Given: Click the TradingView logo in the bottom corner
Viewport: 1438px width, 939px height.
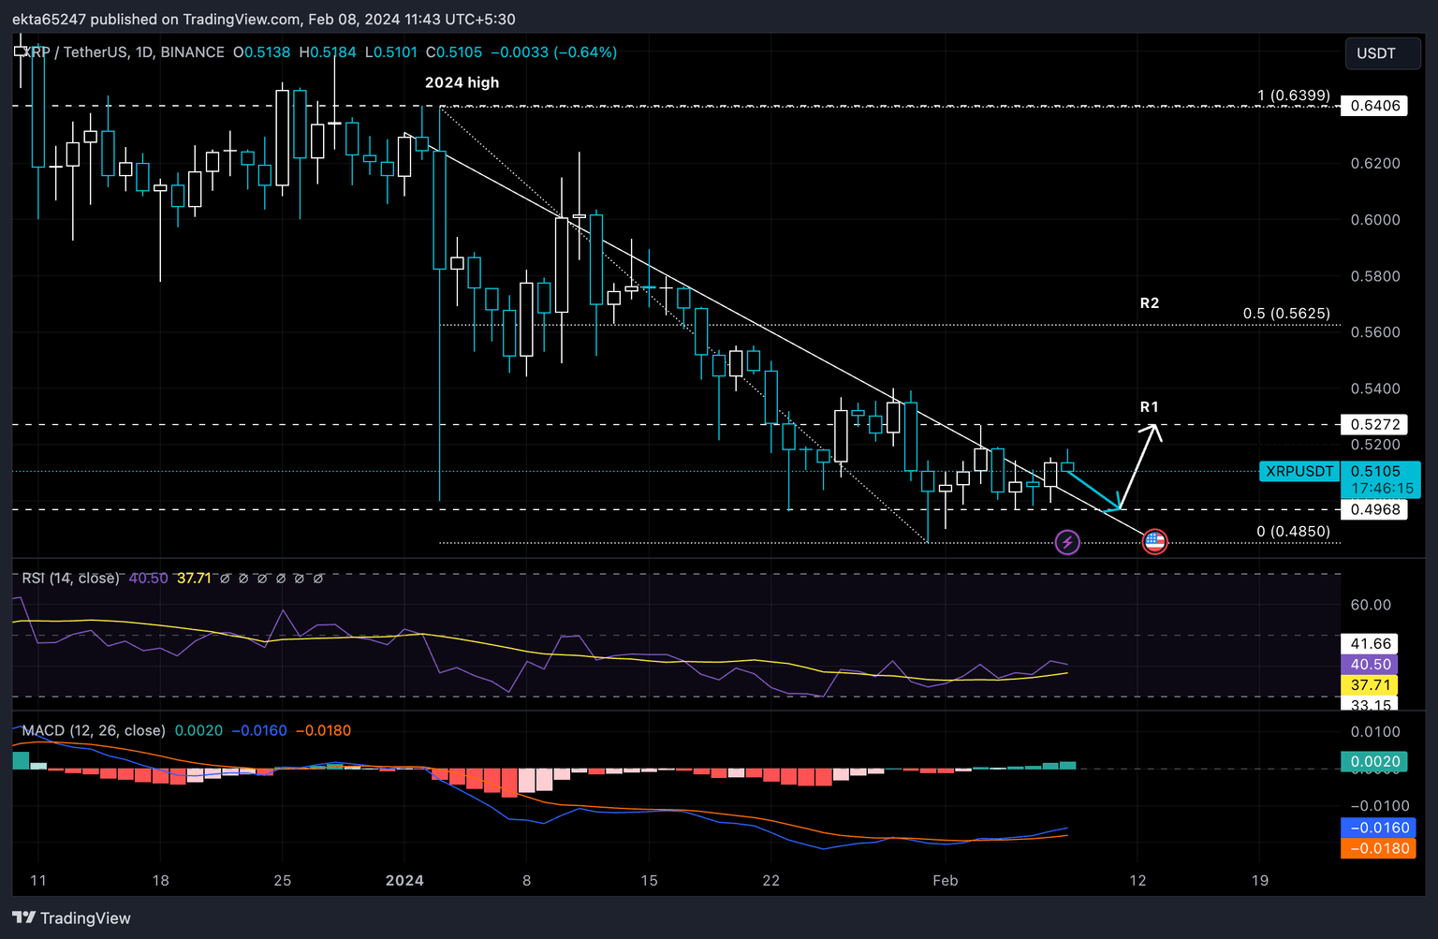Looking at the screenshot, I should [24, 917].
